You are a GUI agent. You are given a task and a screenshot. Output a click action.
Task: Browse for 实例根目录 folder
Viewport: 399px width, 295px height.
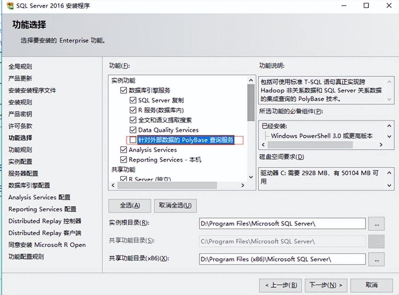(x=376, y=224)
